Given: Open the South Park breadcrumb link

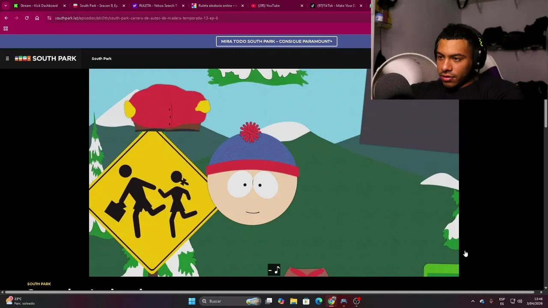Looking at the screenshot, I should pos(101,59).
